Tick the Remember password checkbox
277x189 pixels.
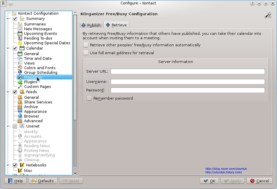89,98
